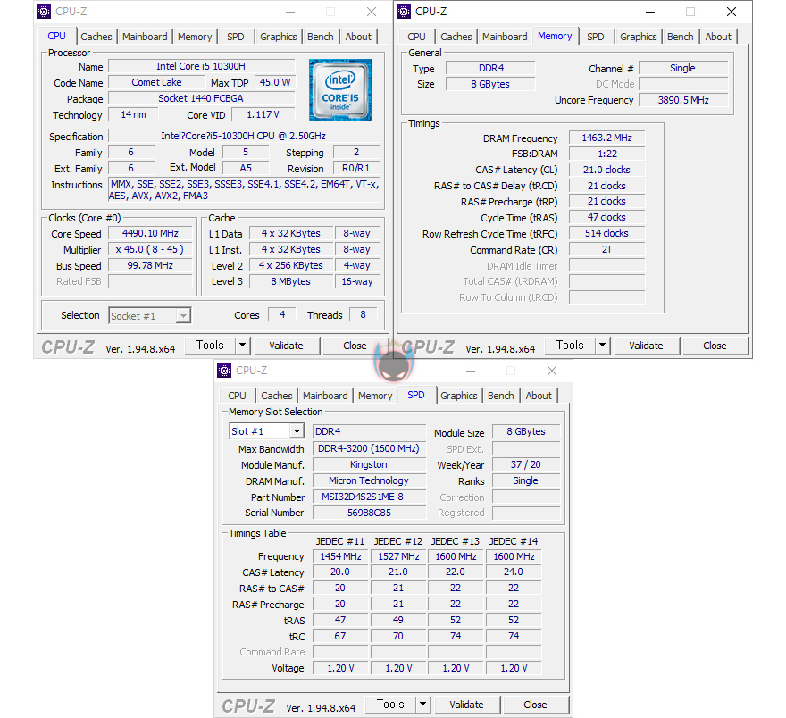This screenshot has height=718, width=786.
Task: Open Graphics tab in the CPU window
Action: click(x=278, y=37)
